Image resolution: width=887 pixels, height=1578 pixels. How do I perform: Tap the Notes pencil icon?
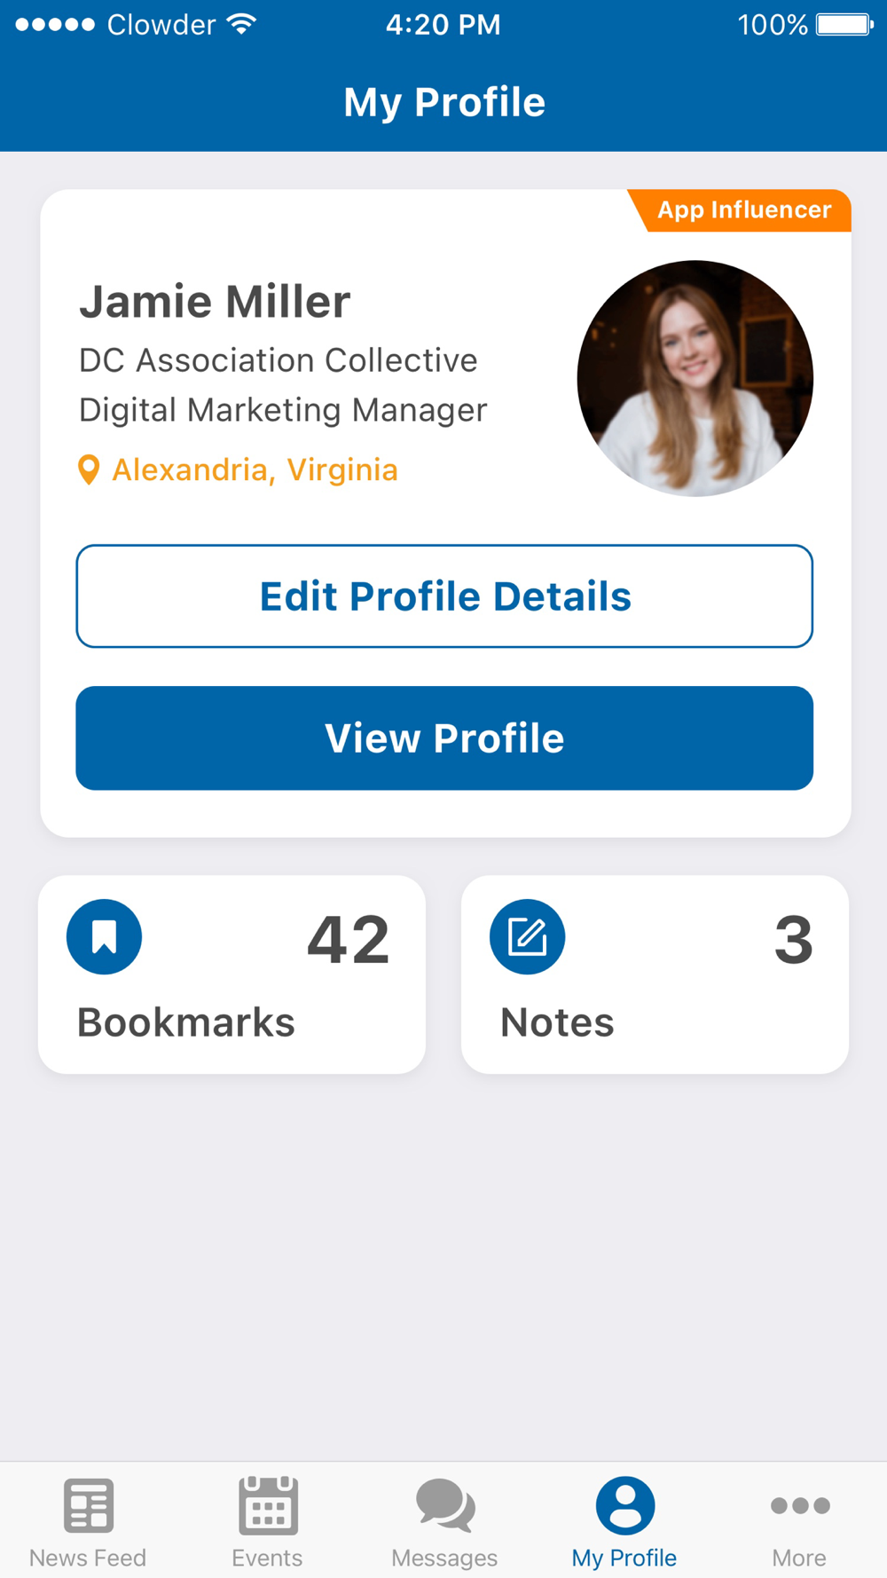pos(528,937)
